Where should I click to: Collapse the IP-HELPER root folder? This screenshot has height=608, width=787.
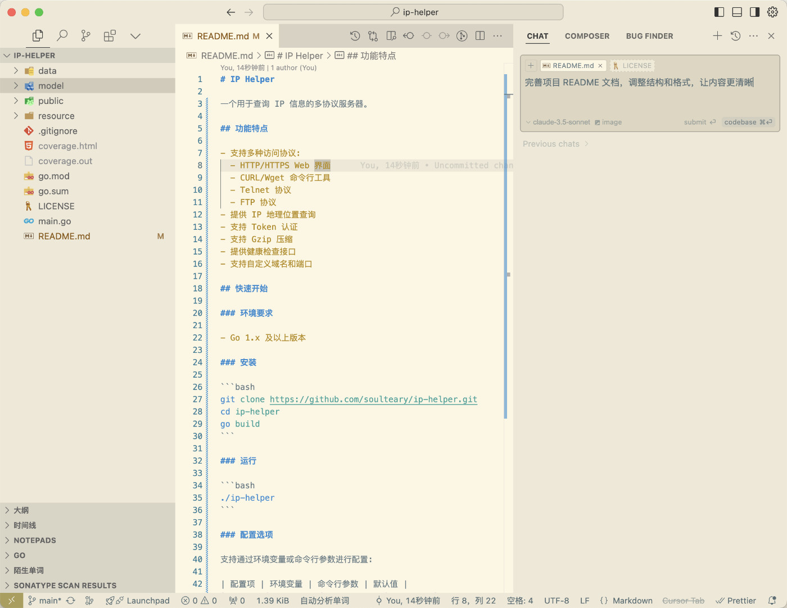(88, 56)
